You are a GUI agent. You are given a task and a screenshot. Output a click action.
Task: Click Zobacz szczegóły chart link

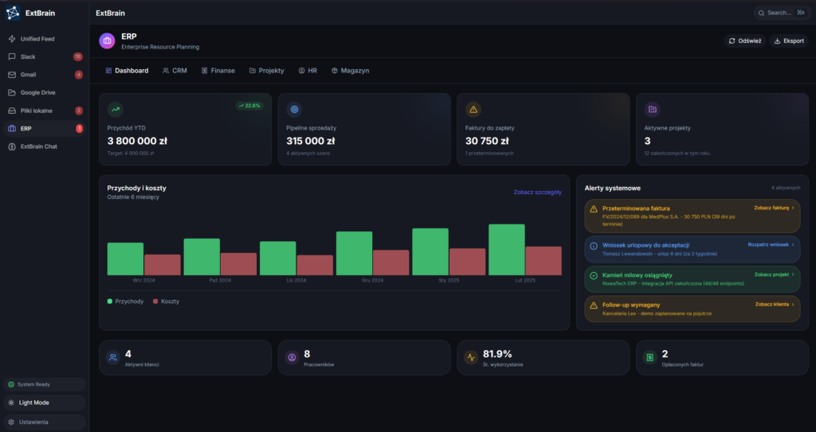537,192
